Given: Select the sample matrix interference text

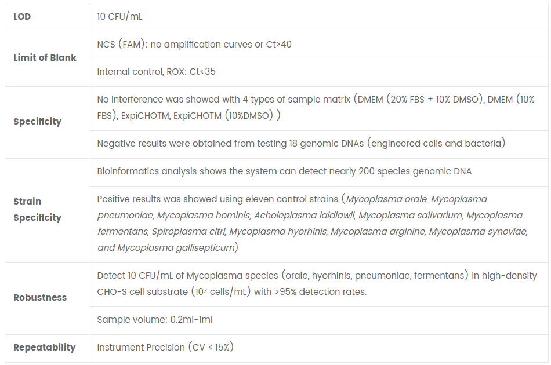Looking at the screenshot, I should tap(316, 107).
